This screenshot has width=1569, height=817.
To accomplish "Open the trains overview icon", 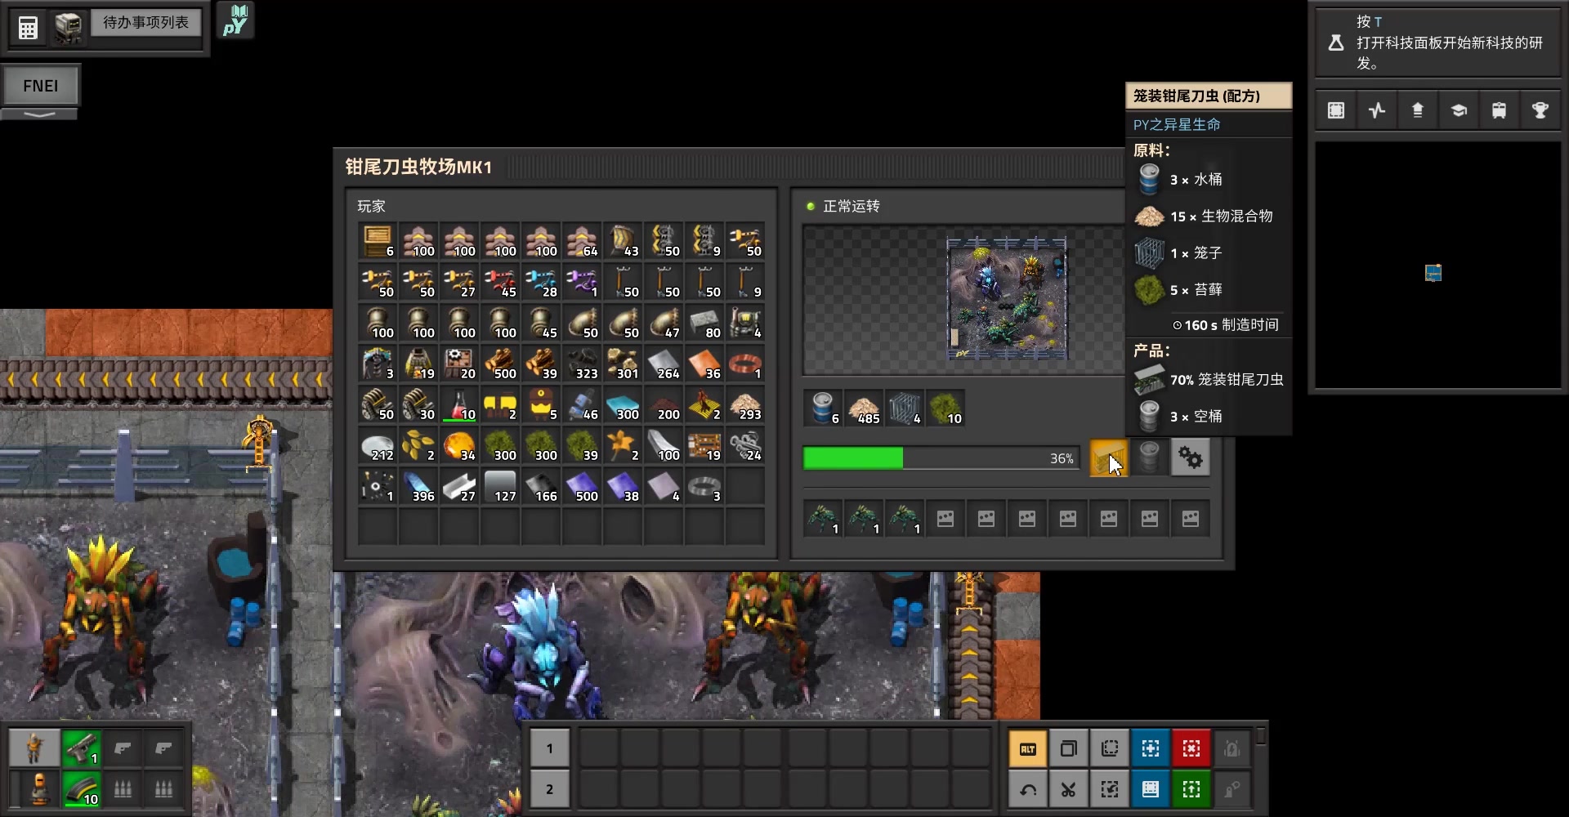I will 1500,110.
